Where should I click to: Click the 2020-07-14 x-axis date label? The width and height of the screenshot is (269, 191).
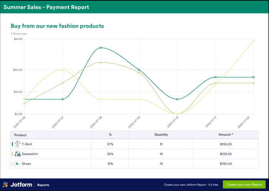point(173,122)
